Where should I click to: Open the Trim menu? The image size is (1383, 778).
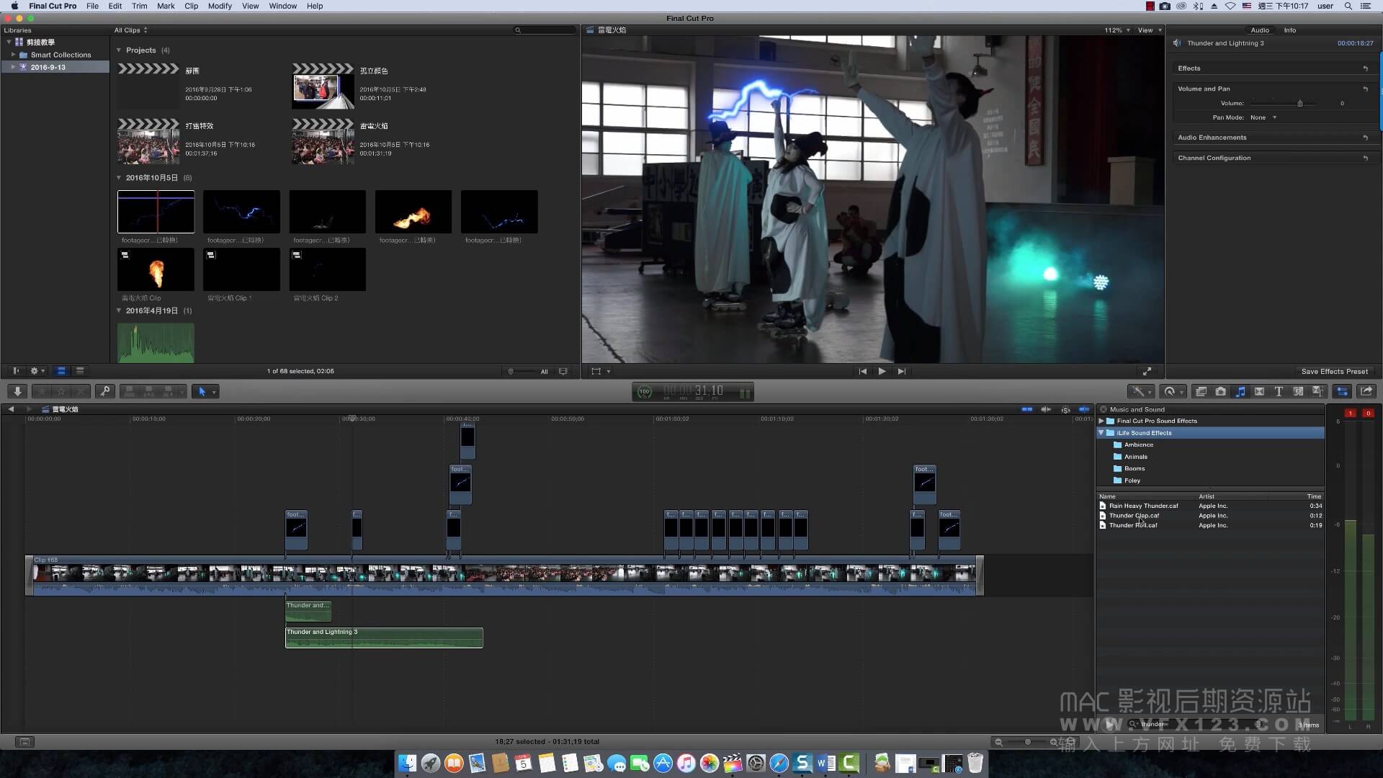pos(140,6)
